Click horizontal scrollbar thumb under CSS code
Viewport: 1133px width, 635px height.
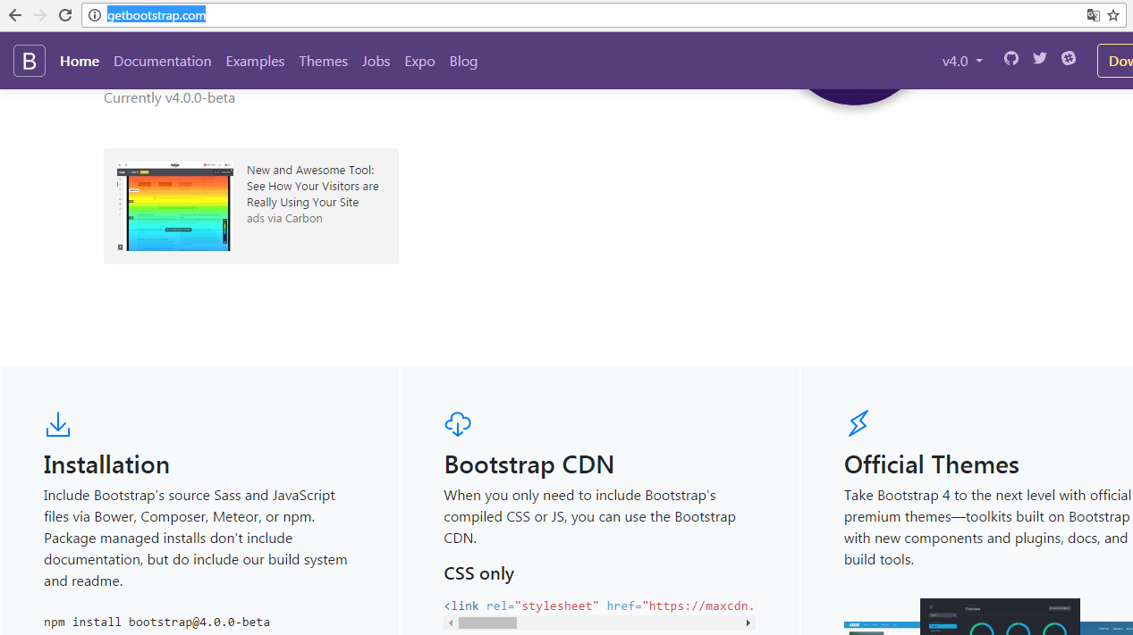(487, 622)
